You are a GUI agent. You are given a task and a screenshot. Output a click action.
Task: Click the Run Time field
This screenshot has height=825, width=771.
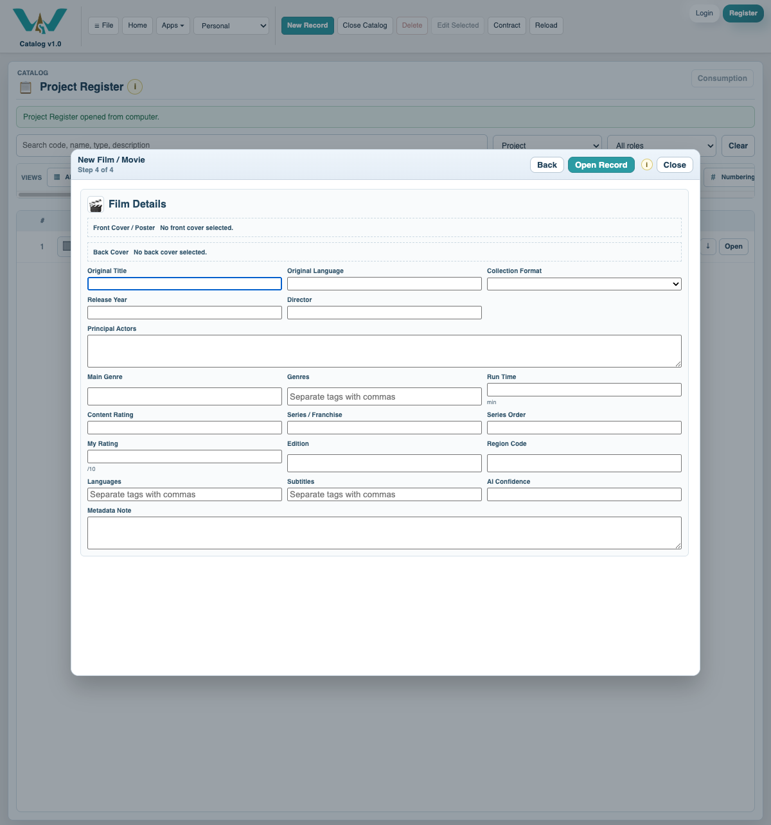584,390
